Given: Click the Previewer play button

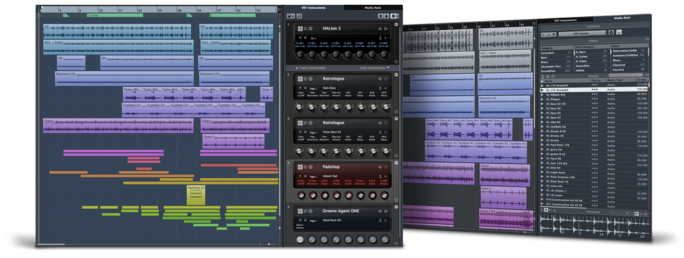Looking at the screenshot, I should click(x=542, y=210).
